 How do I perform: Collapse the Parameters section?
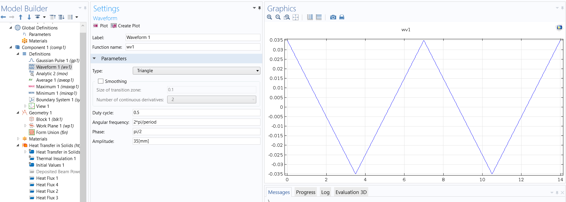coord(94,59)
